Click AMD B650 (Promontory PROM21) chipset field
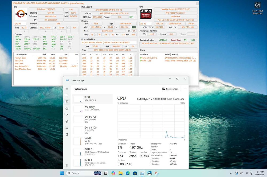 pos(114,13)
